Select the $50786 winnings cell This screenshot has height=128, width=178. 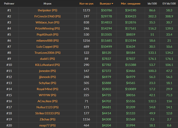tap(107, 10)
